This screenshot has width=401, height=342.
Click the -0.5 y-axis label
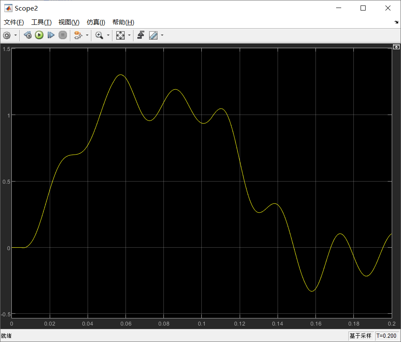pyautogui.click(x=5, y=314)
